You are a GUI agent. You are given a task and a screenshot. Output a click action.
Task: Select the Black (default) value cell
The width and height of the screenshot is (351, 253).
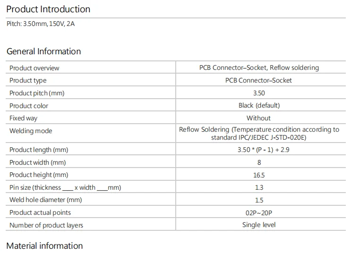259,105
